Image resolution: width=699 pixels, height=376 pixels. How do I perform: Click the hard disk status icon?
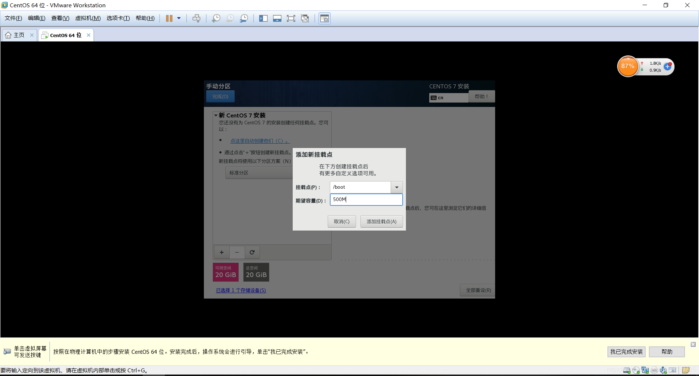pos(627,370)
